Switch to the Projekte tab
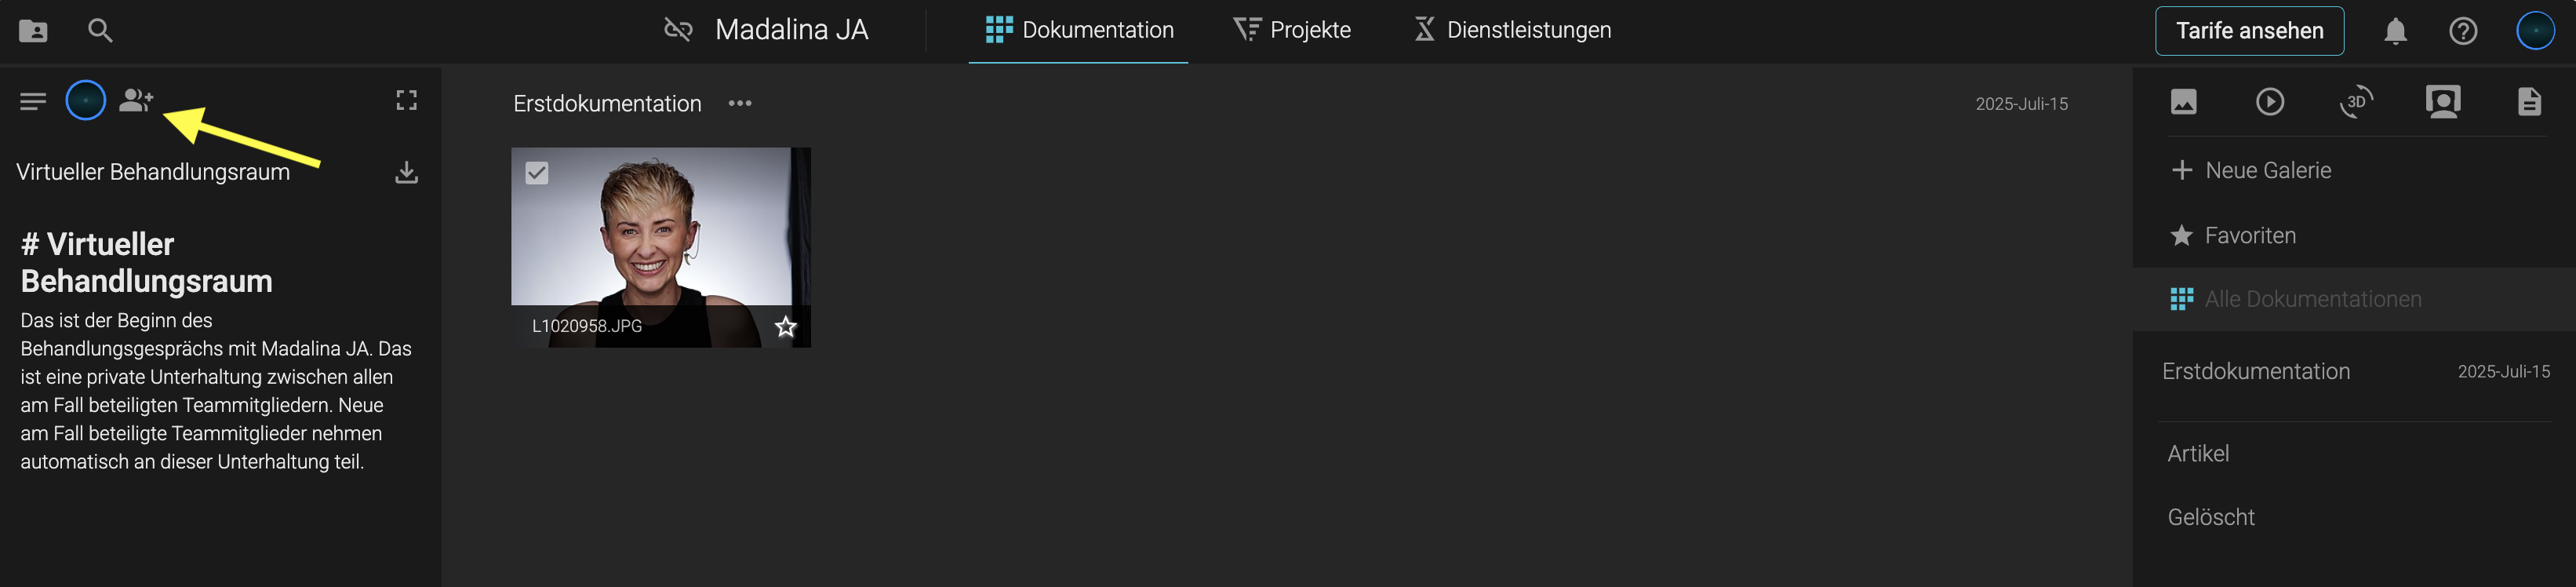Image resolution: width=2576 pixels, height=587 pixels. pyautogui.click(x=1292, y=31)
